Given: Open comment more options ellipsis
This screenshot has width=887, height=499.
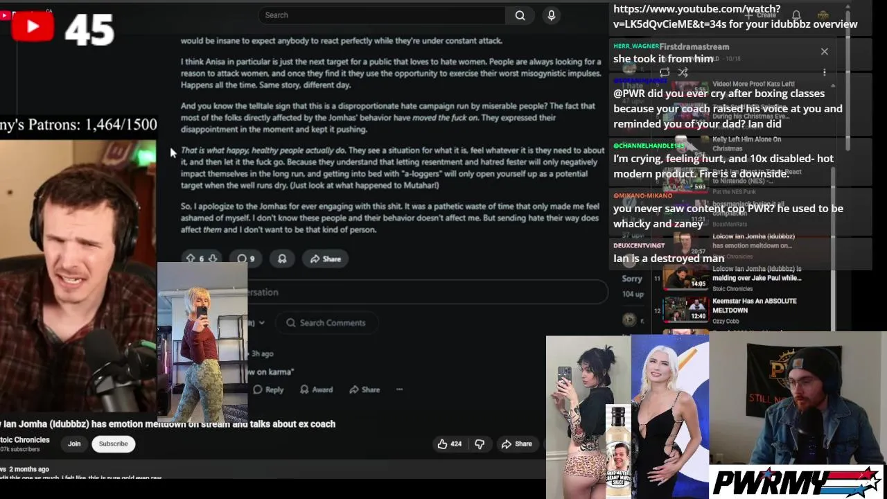Looking at the screenshot, I should point(399,389).
